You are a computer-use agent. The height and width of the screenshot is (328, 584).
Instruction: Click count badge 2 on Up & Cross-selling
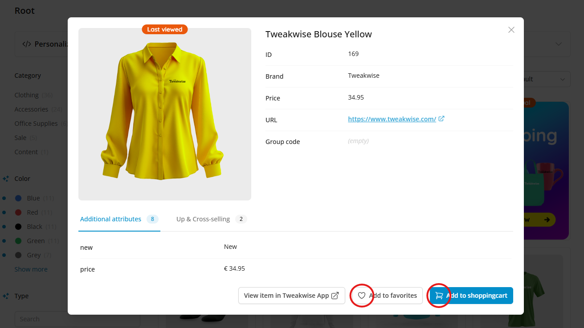pos(241,219)
